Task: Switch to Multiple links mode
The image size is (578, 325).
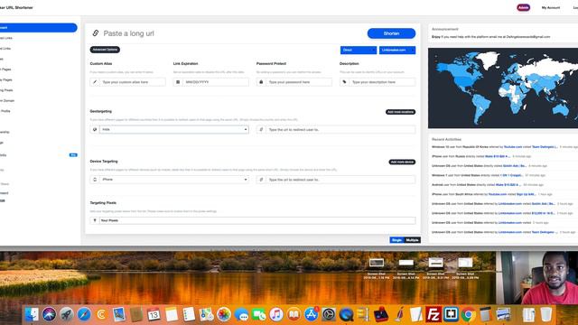Action: [413, 240]
